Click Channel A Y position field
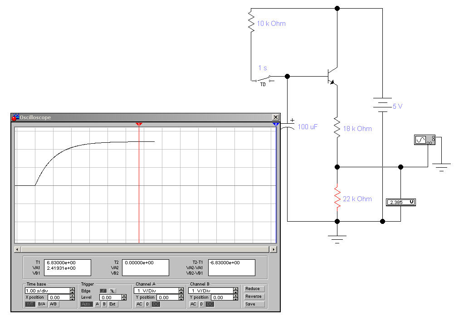This screenshot has width=454, height=315. click(168, 297)
